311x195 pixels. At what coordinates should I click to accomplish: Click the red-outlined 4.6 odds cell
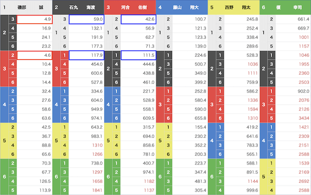click(34, 56)
